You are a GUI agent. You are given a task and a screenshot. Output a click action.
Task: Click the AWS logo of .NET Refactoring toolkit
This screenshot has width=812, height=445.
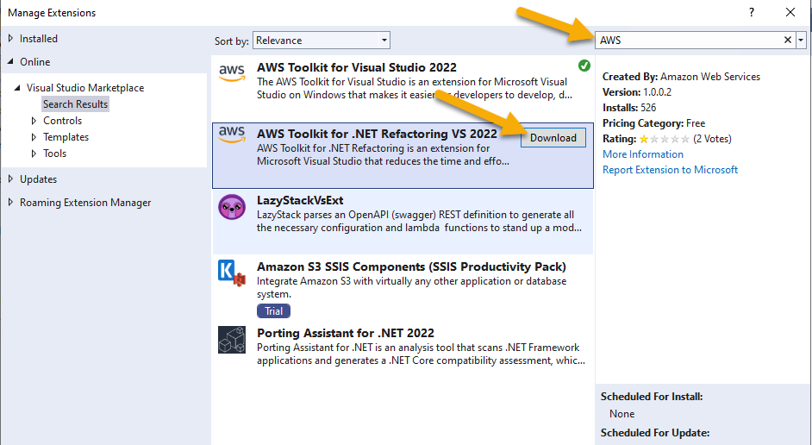pos(232,135)
